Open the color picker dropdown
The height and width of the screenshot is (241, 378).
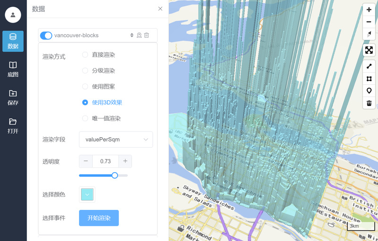point(87,194)
